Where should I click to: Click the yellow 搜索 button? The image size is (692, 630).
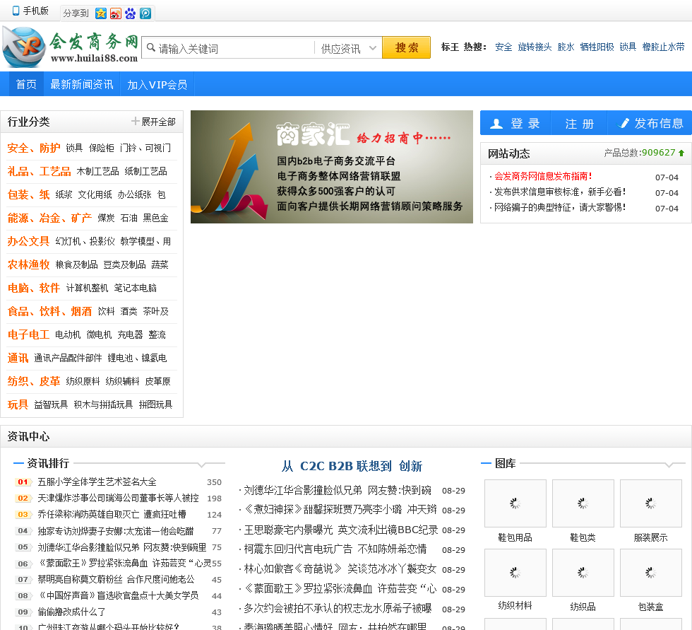point(406,47)
